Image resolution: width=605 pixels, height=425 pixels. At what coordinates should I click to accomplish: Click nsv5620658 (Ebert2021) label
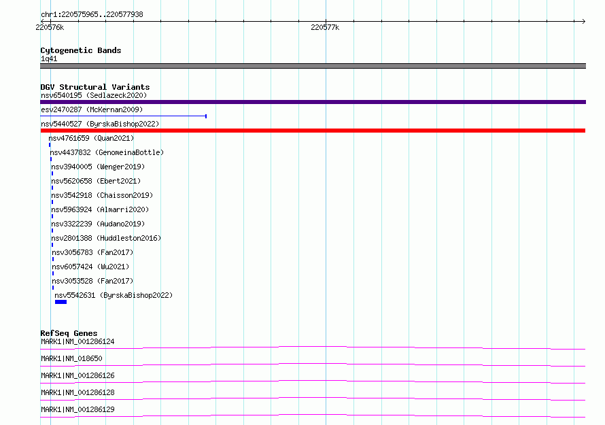click(x=96, y=181)
